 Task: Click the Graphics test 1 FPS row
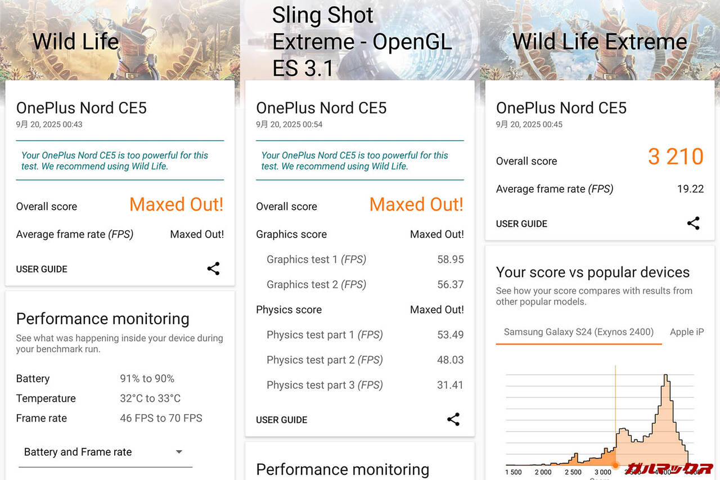tap(360, 259)
